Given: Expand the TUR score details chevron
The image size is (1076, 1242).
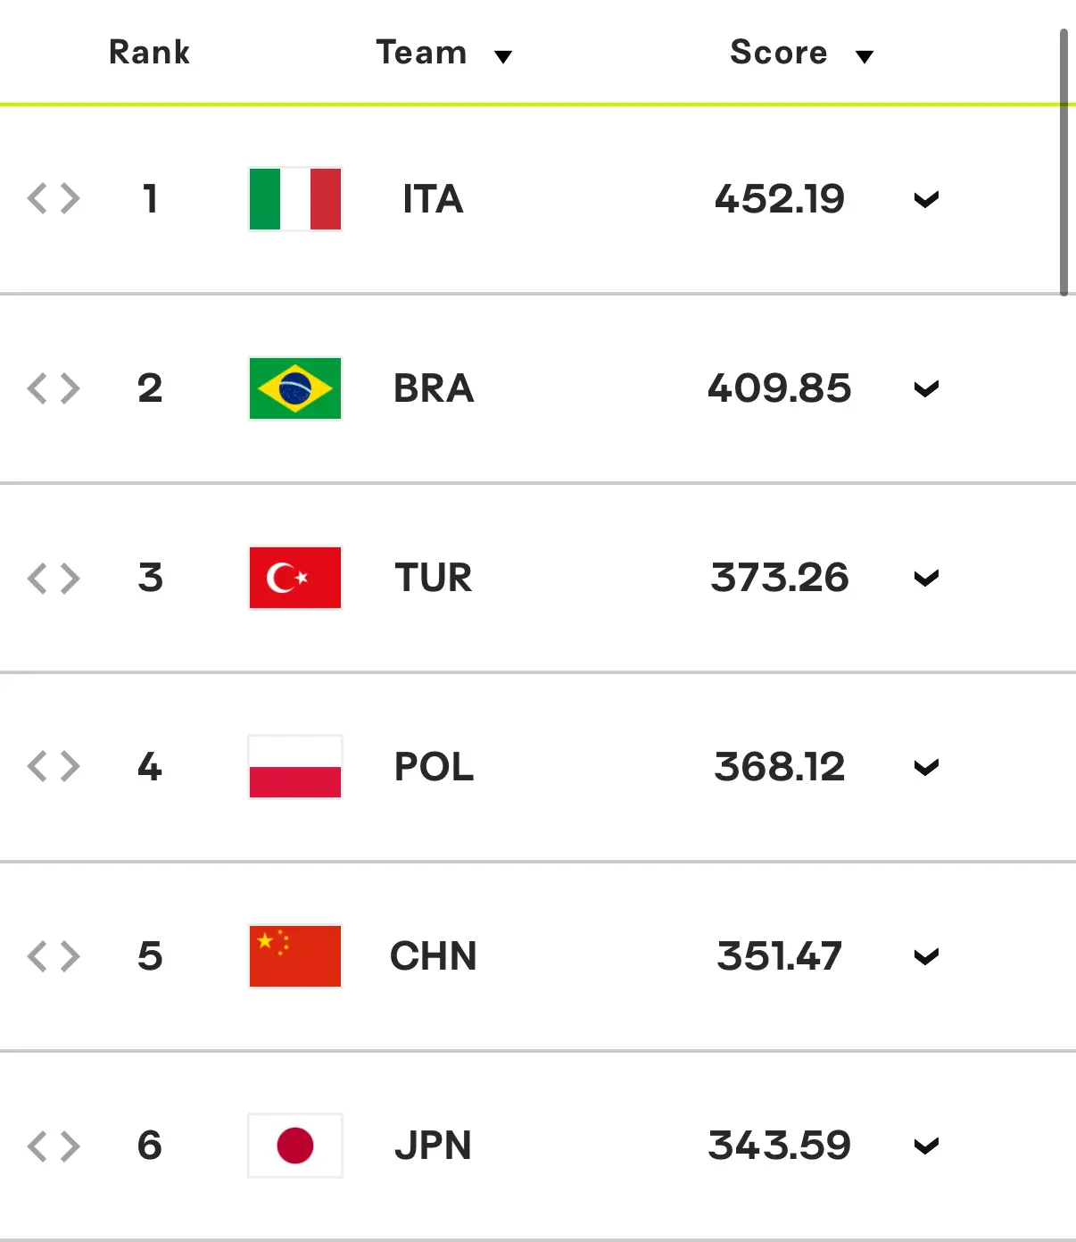Looking at the screenshot, I should coord(926,579).
